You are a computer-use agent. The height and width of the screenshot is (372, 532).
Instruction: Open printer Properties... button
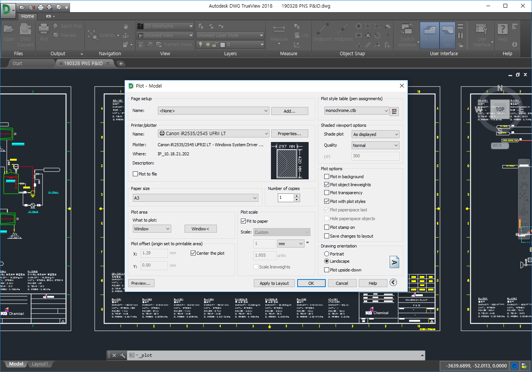pyautogui.click(x=290, y=134)
